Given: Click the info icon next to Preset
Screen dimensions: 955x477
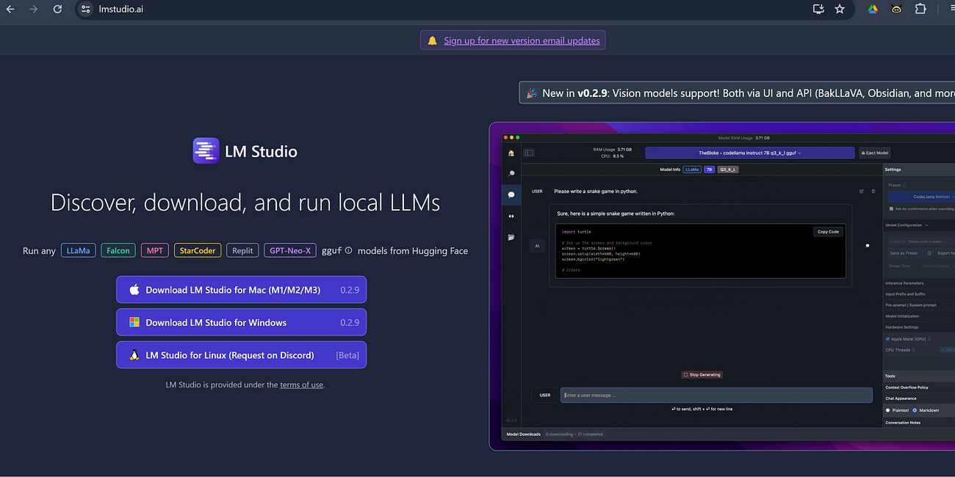Looking at the screenshot, I should (x=904, y=186).
